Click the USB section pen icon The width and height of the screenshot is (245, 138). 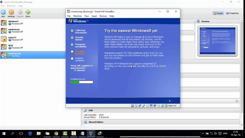click(x=85, y=110)
